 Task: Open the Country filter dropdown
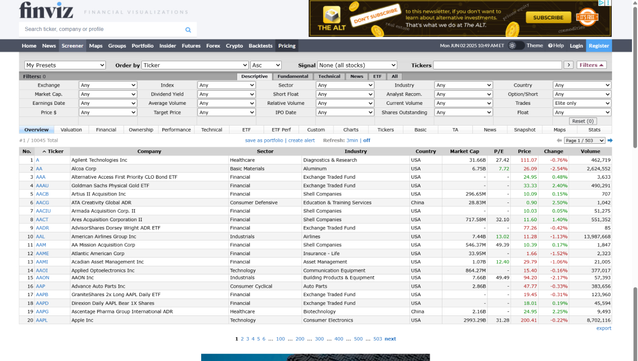pyautogui.click(x=582, y=85)
